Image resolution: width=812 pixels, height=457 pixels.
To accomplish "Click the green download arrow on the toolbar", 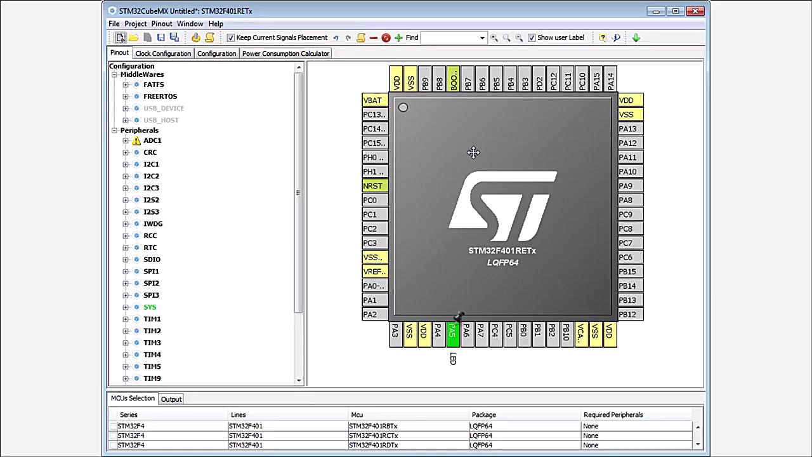I will (x=636, y=37).
